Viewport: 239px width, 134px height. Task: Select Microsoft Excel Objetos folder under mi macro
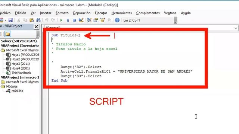[20, 82]
